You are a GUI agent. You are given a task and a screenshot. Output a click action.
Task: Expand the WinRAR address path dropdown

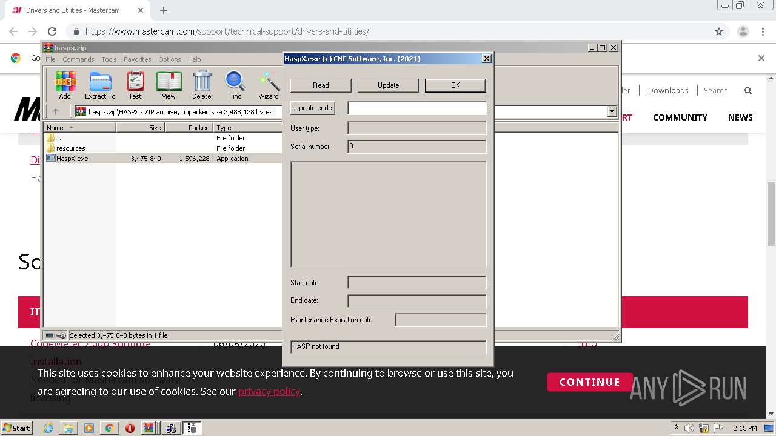pyautogui.click(x=612, y=111)
